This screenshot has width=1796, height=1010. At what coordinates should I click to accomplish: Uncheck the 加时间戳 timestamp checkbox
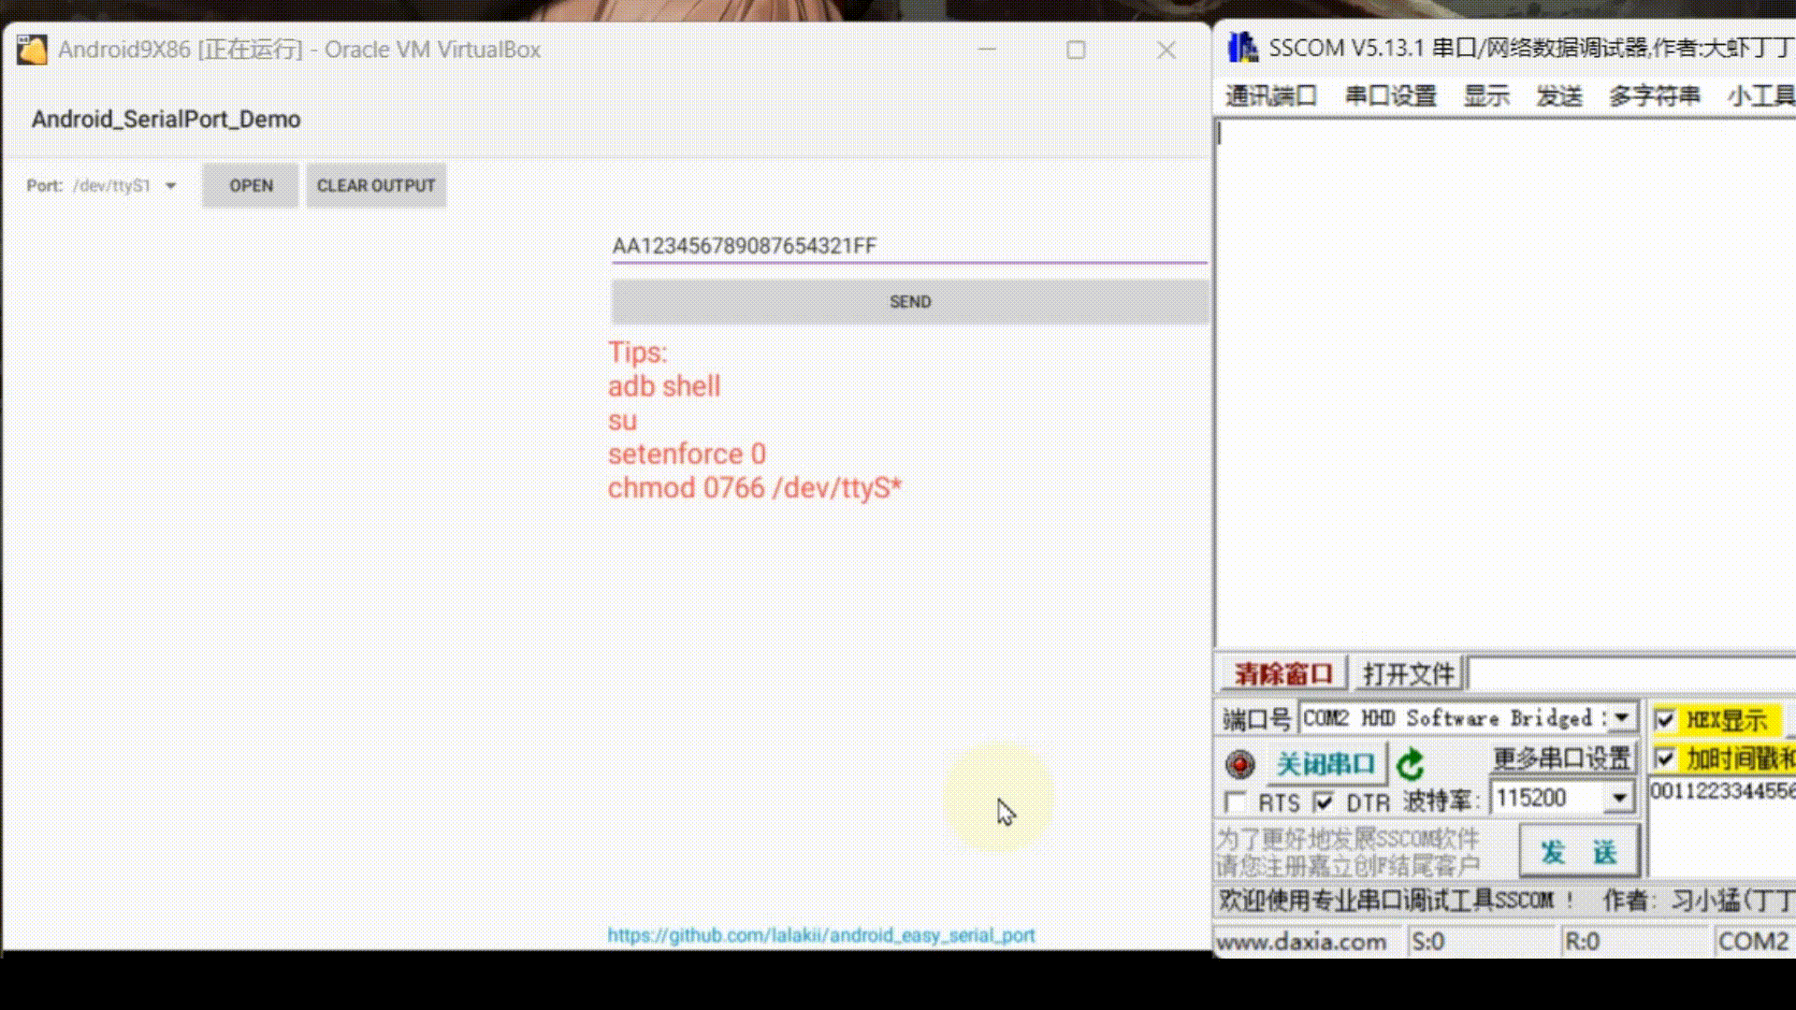click(x=1664, y=758)
